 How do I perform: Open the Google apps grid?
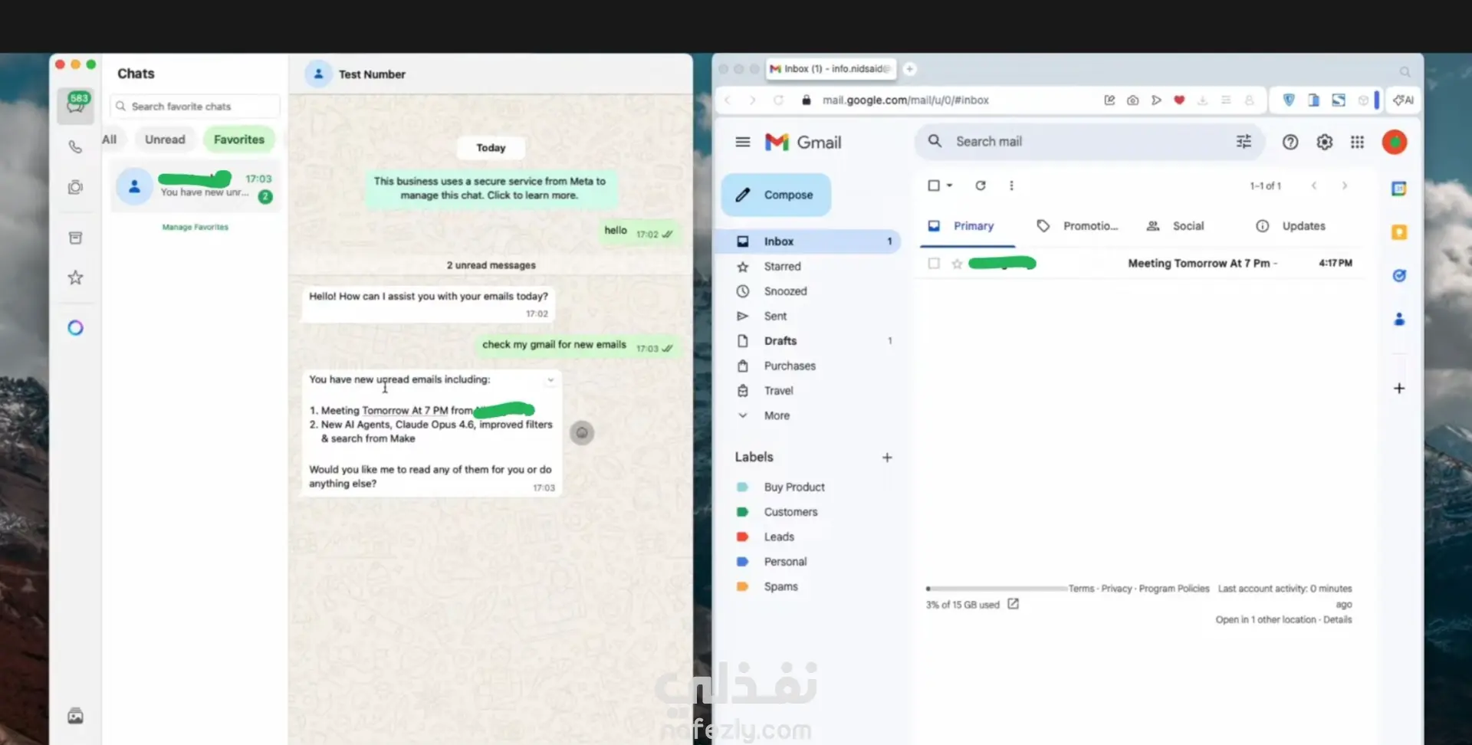coord(1357,142)
